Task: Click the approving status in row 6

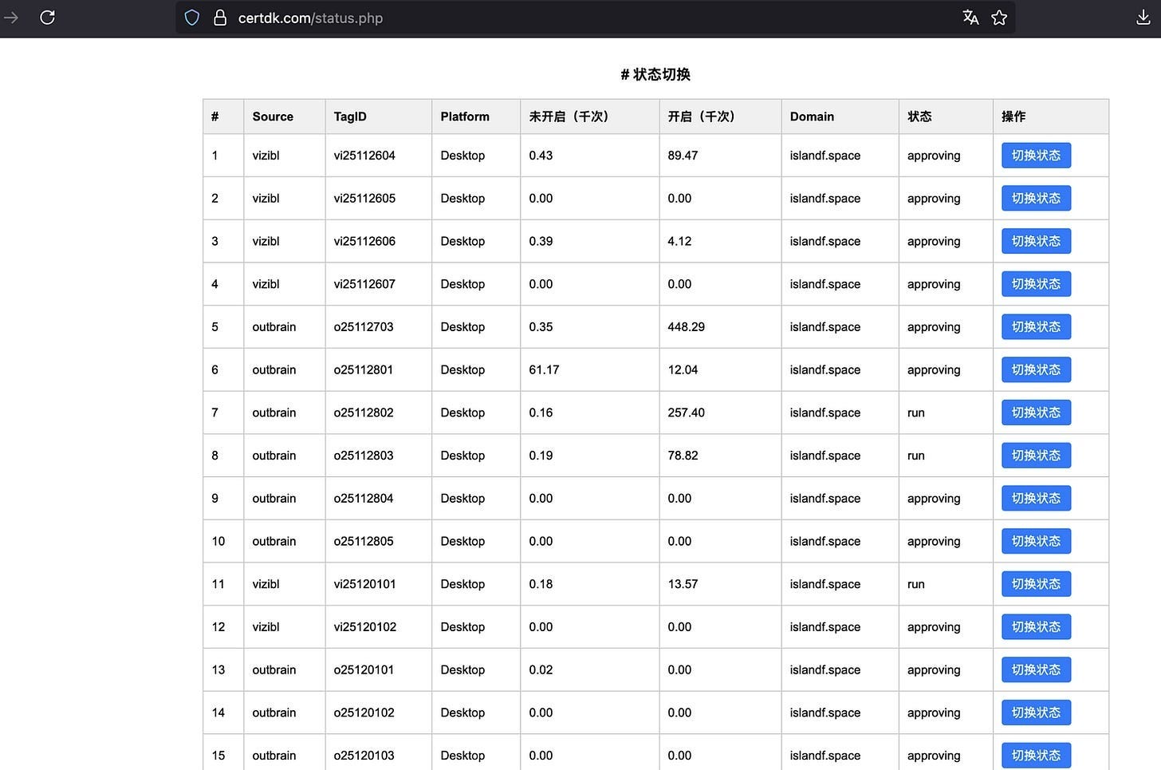Action: tap(934, 370)
